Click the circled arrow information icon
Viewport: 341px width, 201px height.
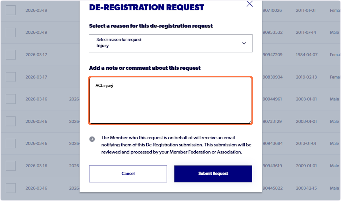(92, 139)
